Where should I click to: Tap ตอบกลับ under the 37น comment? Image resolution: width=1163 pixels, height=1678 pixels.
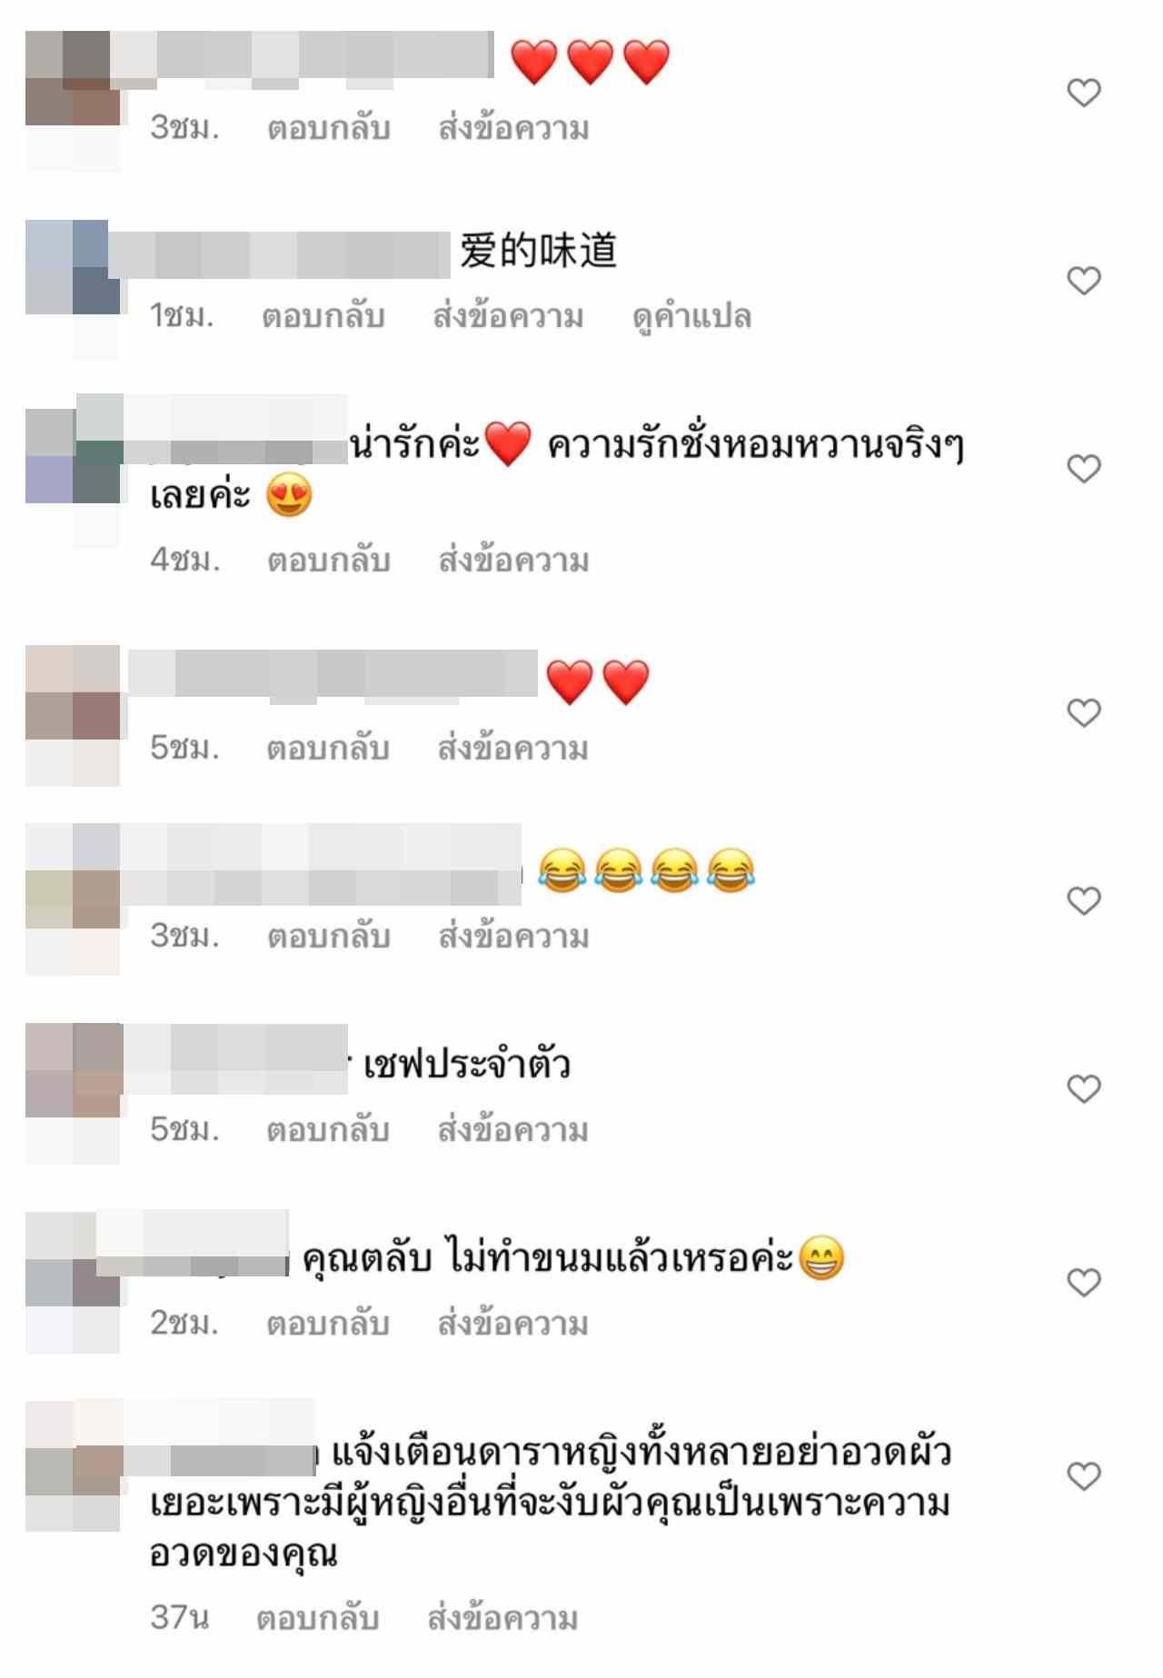click(317, 1618)
